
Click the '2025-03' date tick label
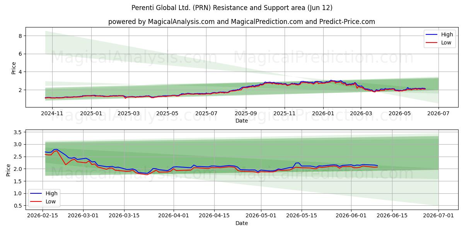(x=128, y=113)
